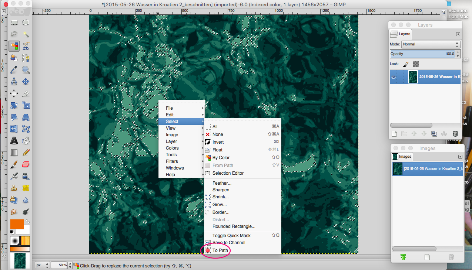Pick the Scissors Select tool

point(26,46)
